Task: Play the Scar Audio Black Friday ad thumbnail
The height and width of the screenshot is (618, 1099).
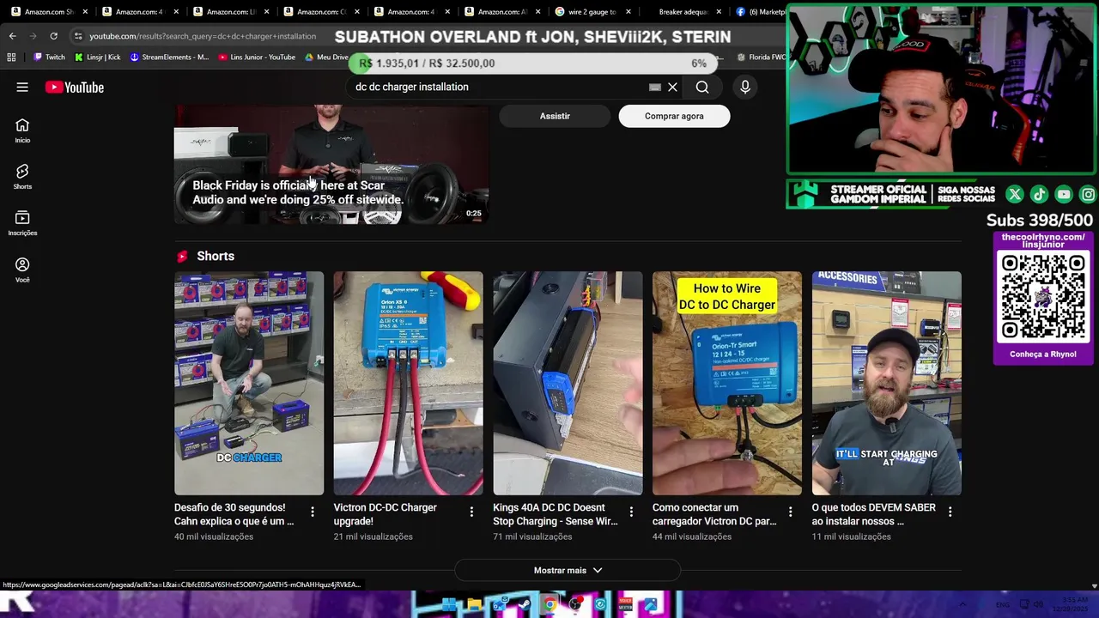Action: [331, 164]
